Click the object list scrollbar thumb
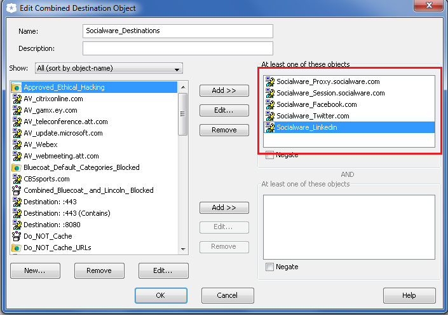 [x=183, y=114]
